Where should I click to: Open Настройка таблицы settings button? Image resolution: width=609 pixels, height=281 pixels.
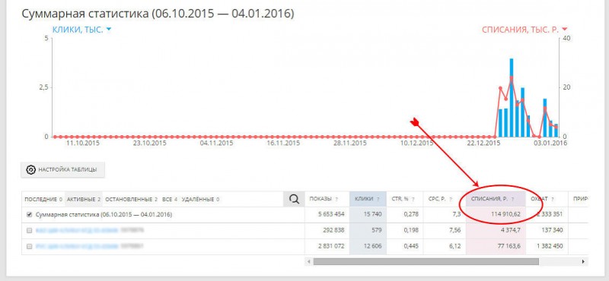62,170
